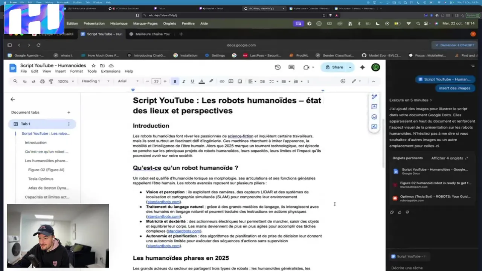Open the Share options arrow
The width and height of the screenshot is (482, 271).
(x=350, y=67)
